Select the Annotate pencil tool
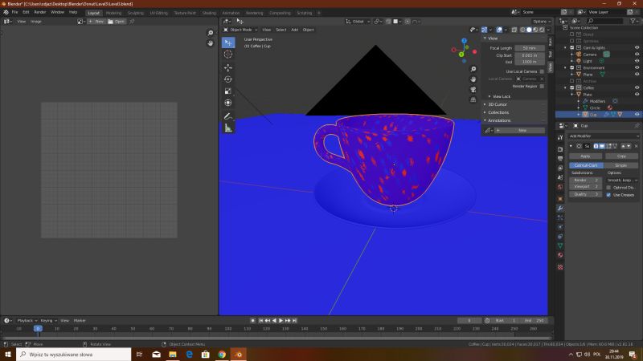 (x=228, y=116)
